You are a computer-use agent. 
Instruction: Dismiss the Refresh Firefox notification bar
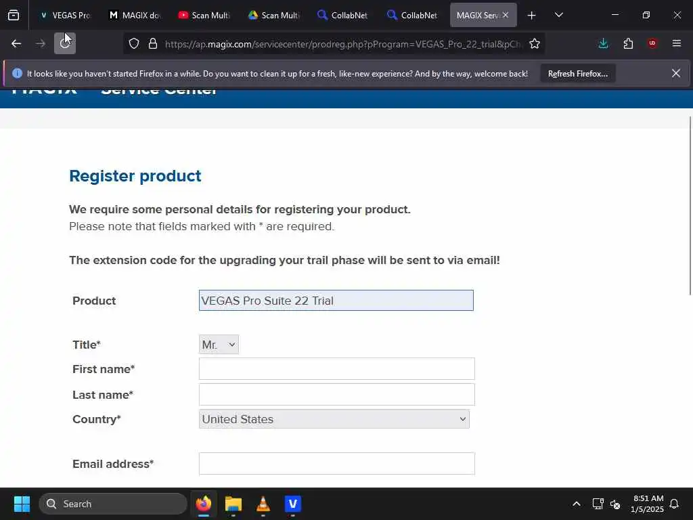coord(676,73)
